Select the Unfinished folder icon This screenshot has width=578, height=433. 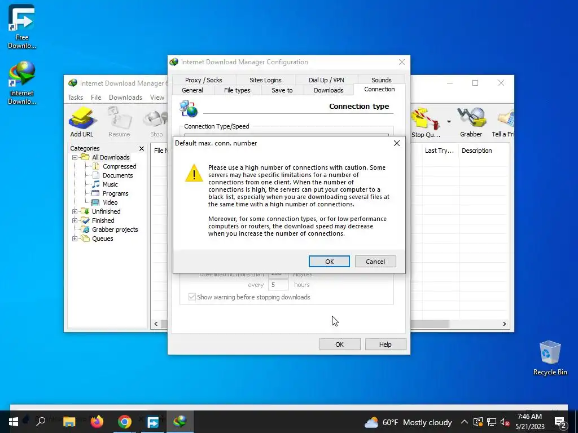click(x=85, y=211)
